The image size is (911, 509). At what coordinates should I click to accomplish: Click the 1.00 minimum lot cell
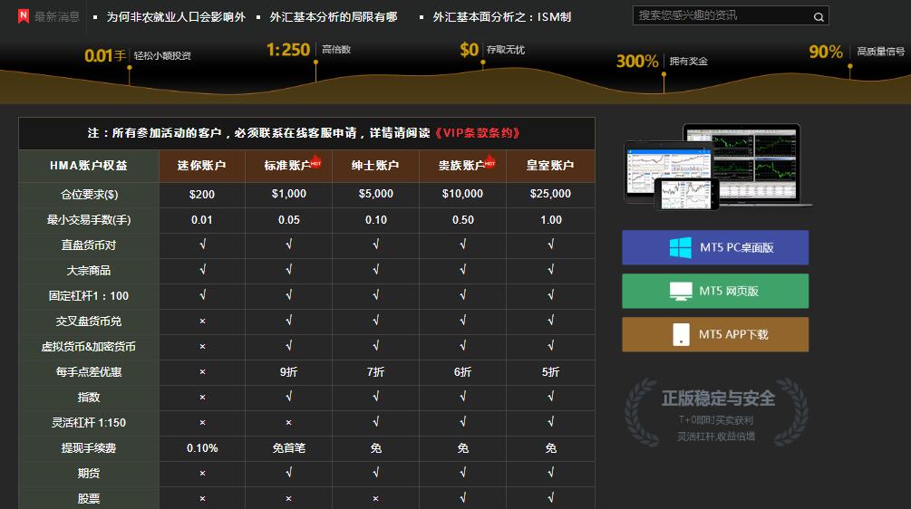551,220
